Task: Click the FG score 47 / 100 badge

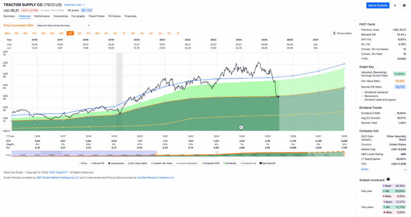Action: tap(87, 10)
